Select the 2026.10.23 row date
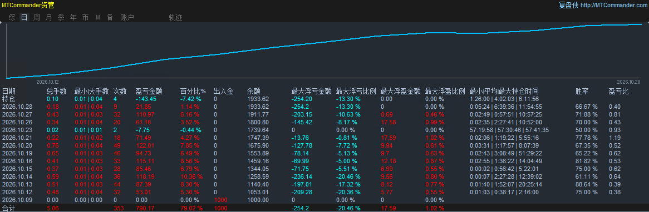The width and height of the screenshot is (649, 212). (x=16, y=130)
